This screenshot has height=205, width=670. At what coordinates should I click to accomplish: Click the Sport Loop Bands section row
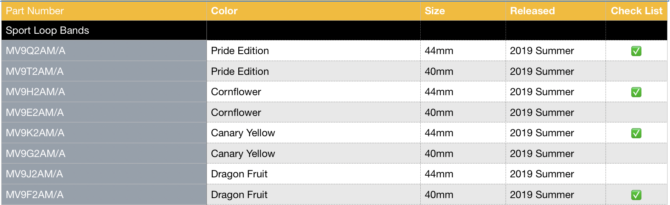[x=47, y=31]
